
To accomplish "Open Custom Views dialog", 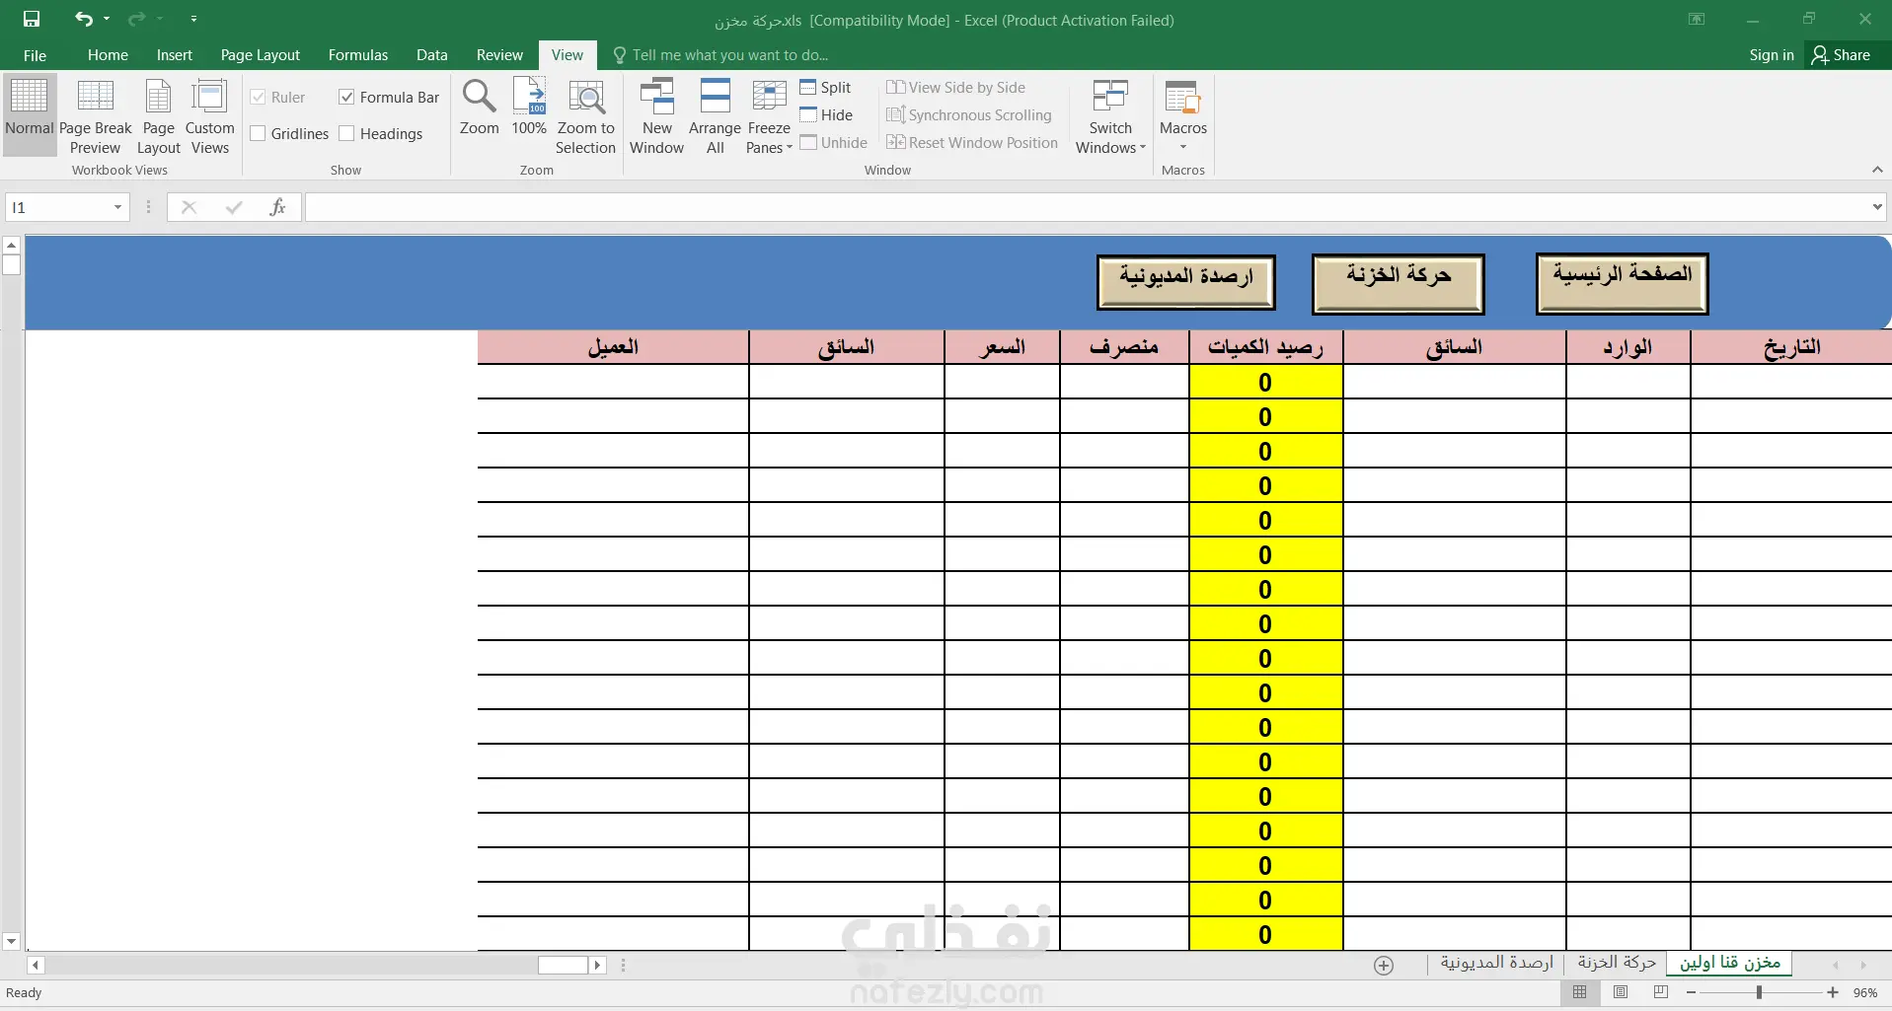I will tap(210, 114).
